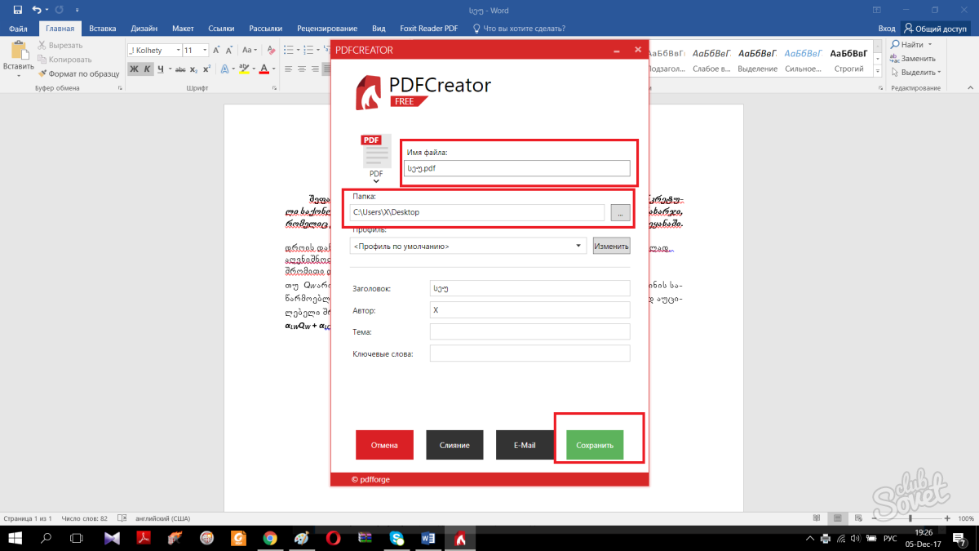The height and width of the screenshot is (551, 979).
Task: Click the empty Тема subject field
Action: tap(530, 331)
